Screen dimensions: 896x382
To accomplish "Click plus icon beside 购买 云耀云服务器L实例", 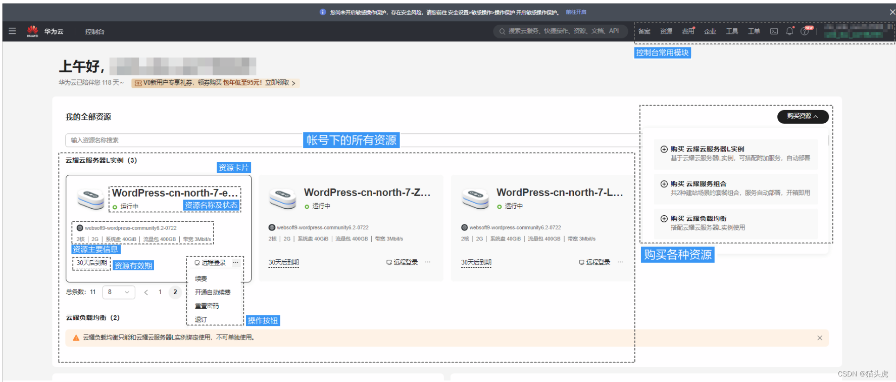I will click(664, 149).
